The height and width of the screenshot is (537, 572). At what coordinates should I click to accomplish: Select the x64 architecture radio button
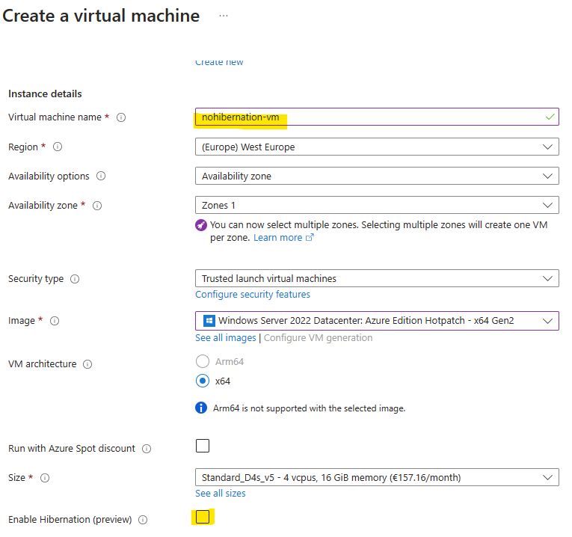203,381
